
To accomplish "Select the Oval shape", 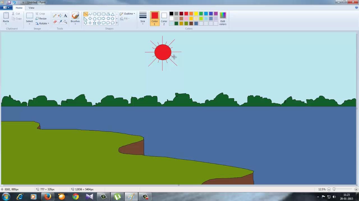I will [x=95, y=14].
